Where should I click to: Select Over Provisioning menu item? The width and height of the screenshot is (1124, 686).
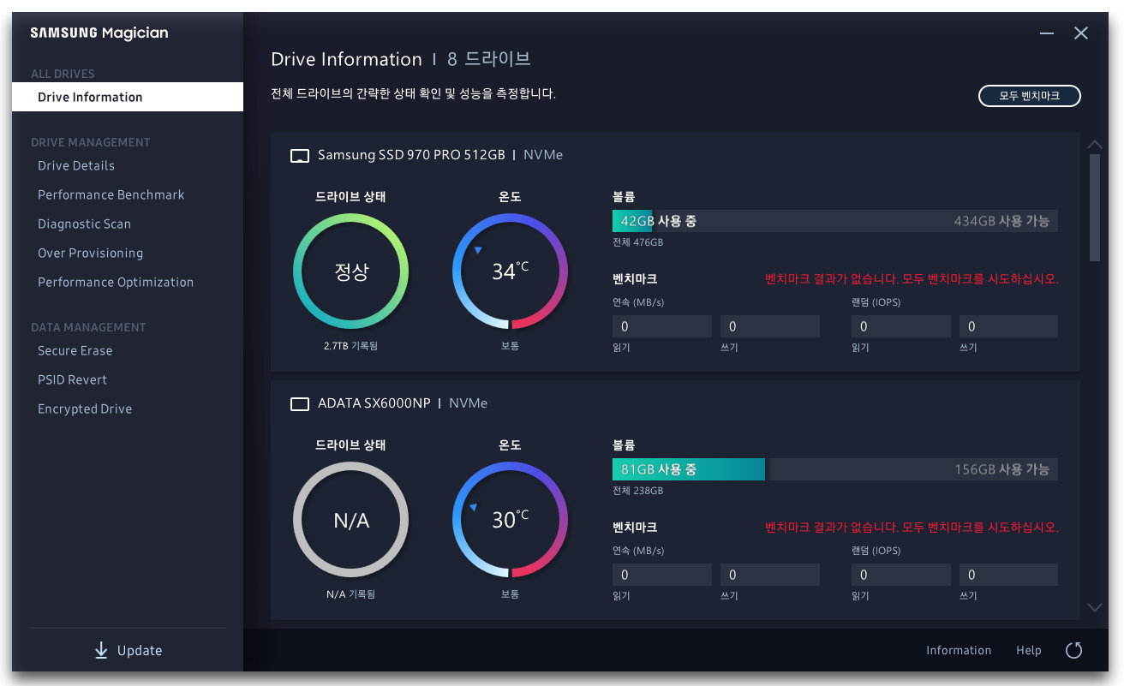[x=90, y=253]
